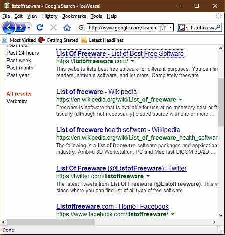Viewport: 225px width, 235px height.
Task: Click the loading throbber icon
Action: tap(219, 16)
